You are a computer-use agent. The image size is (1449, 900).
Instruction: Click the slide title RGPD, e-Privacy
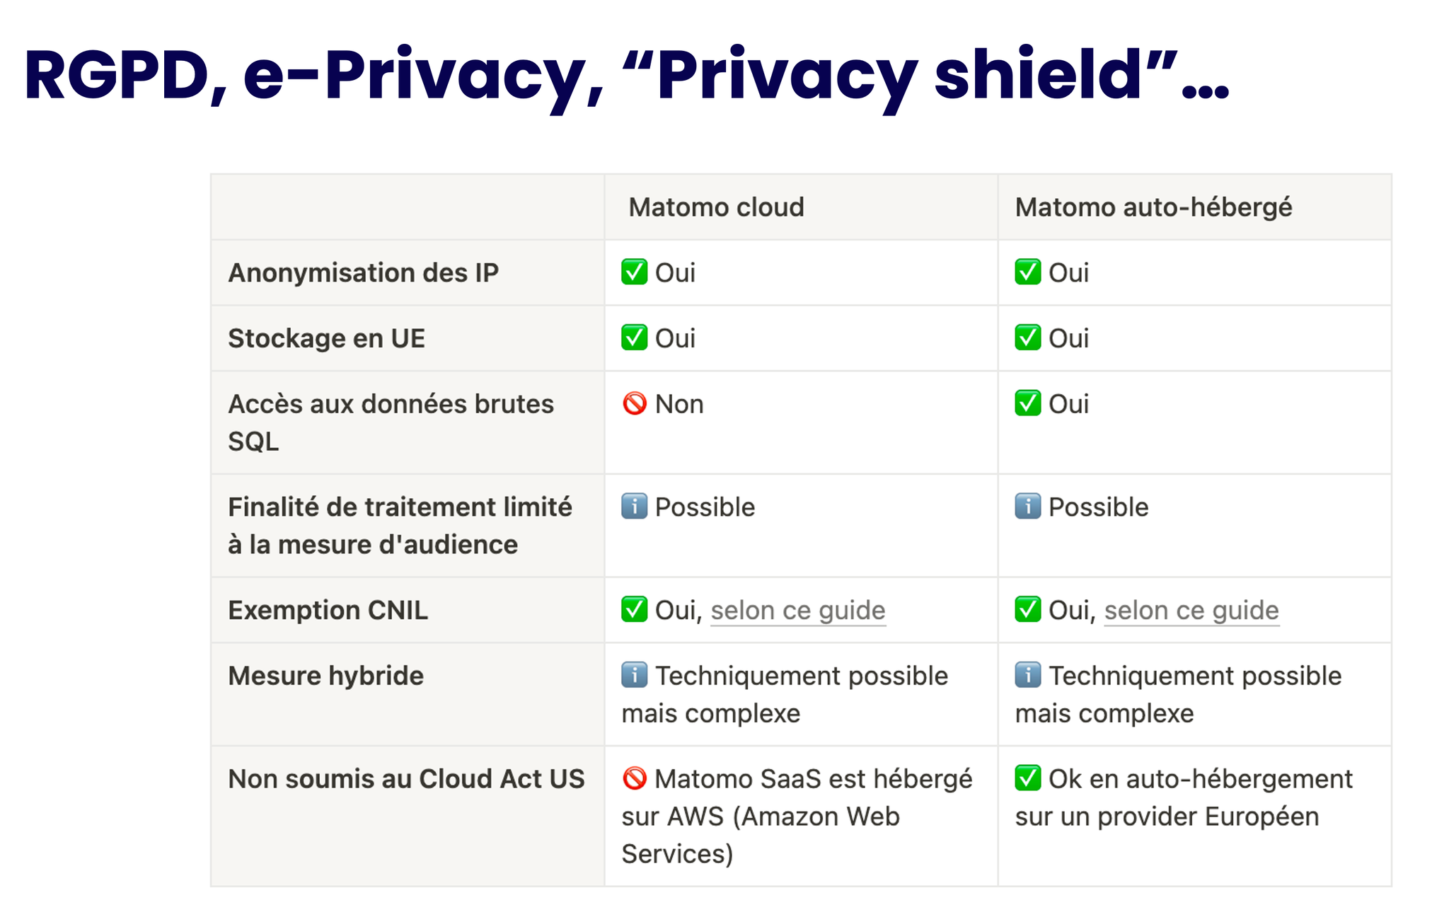[626, 76]
